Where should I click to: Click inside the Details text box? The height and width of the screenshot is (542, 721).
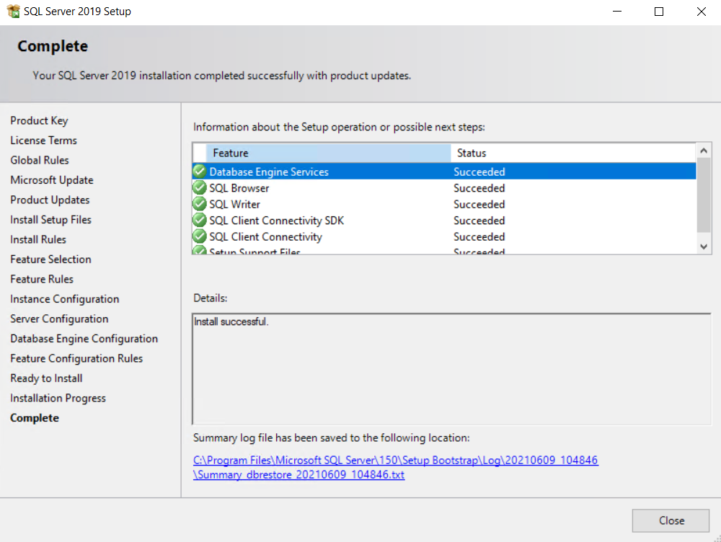click(451, 369)
